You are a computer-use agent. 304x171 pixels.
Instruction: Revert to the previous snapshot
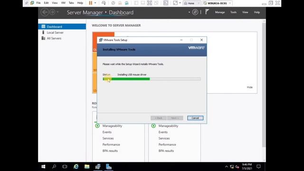[120, 3]
